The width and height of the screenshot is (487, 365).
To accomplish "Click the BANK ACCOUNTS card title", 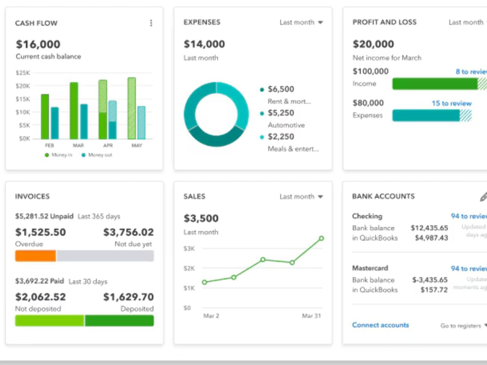I will (383, 197).
